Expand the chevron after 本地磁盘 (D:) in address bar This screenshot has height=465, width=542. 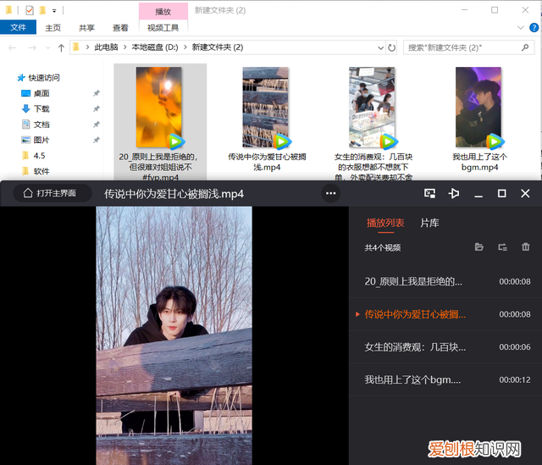(185, 47)
